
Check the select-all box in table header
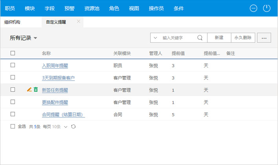tap(13, 53)
